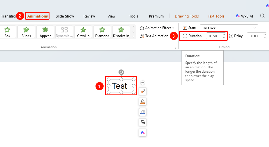269x147 pixels.
Task: Open the Premium tab
Action: (x=156, y=16)
